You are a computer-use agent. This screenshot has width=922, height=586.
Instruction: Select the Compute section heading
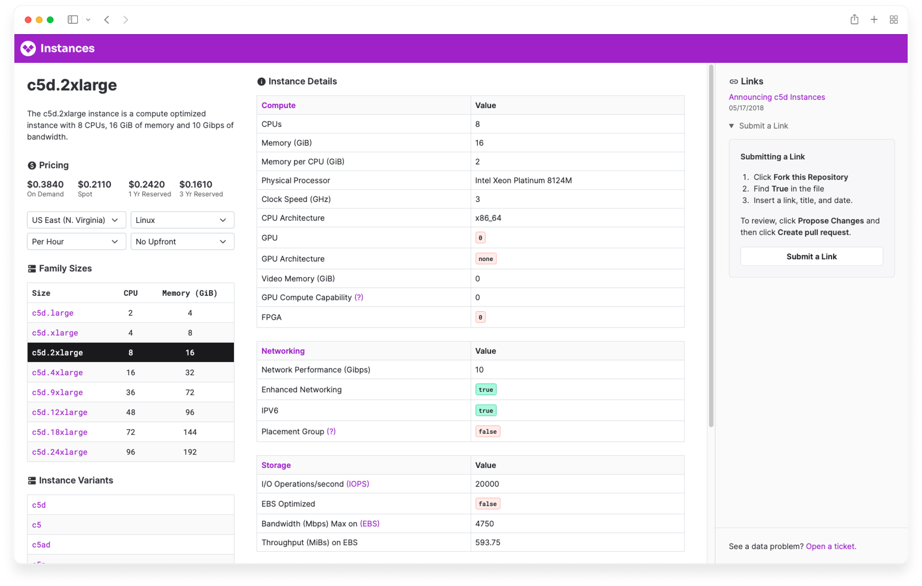coord(279,105)
